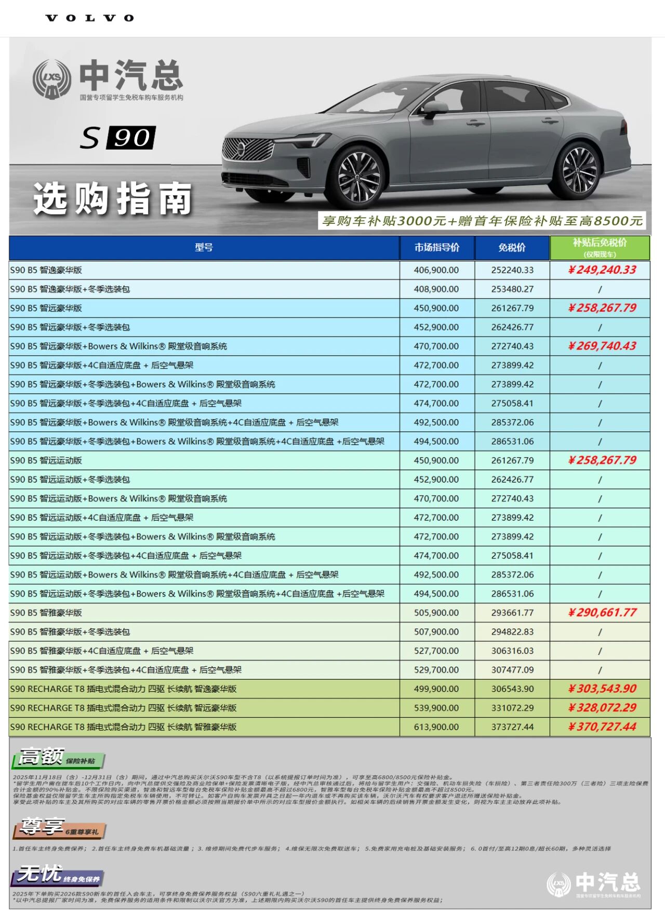Select the 型号 column header
The height and width of the screenshot is (914, 665).
tap(204, 248)
